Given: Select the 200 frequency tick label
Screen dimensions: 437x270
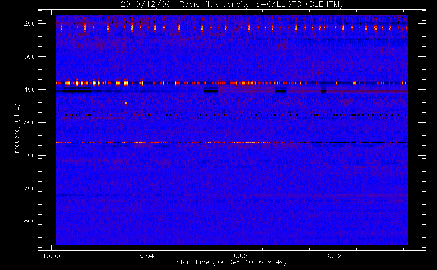Looking at the screenshot, I should click(30, 23).
